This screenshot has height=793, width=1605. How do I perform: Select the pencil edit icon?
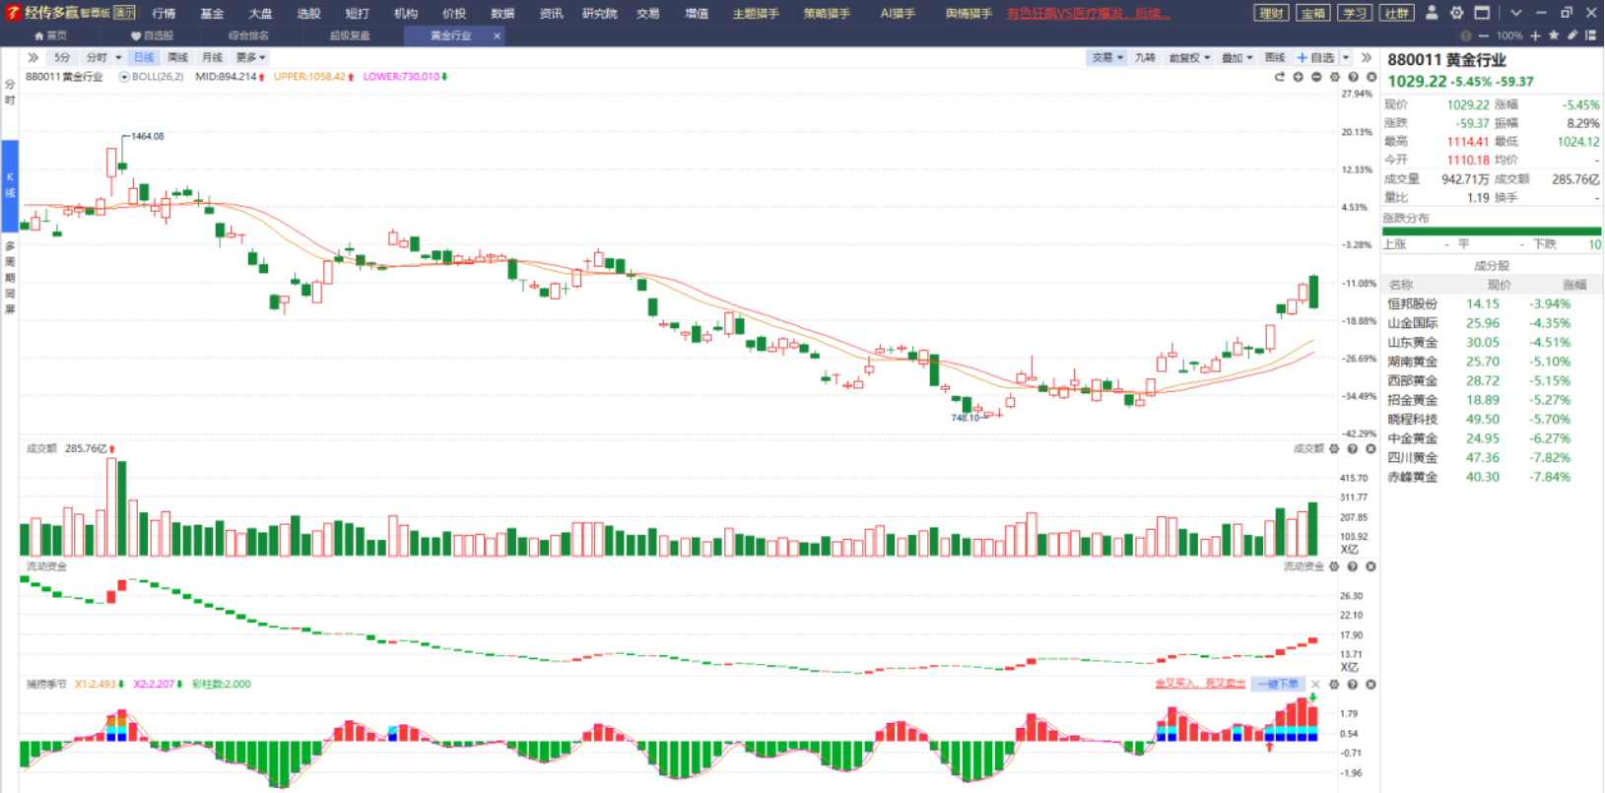pos(1572,35)
